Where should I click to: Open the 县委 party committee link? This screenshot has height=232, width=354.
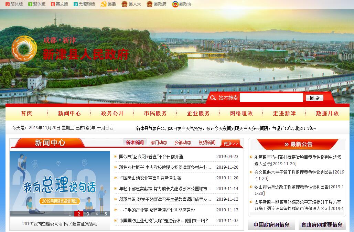(x=108, y=4)
